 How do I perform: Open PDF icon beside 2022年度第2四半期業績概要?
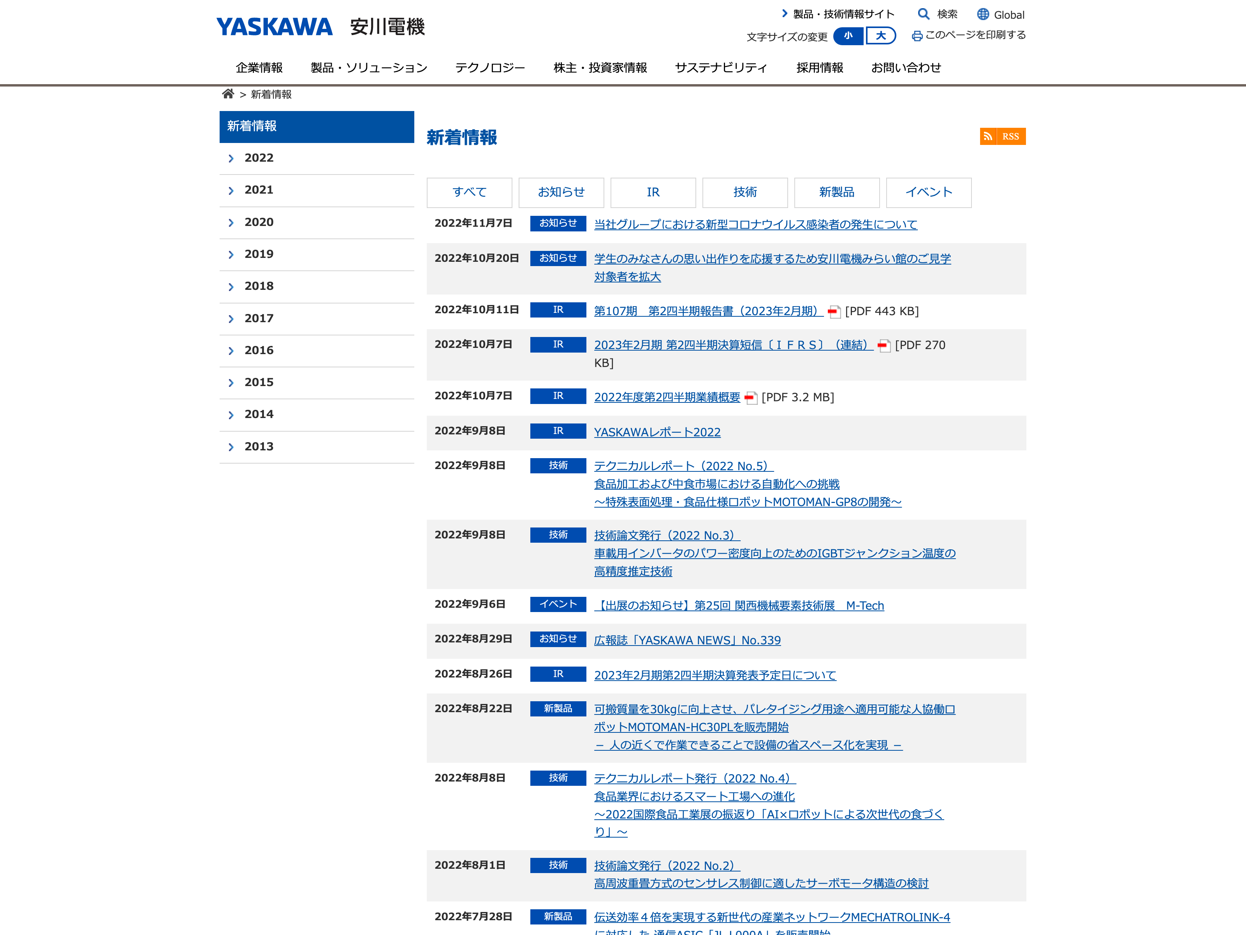point(751,398)
